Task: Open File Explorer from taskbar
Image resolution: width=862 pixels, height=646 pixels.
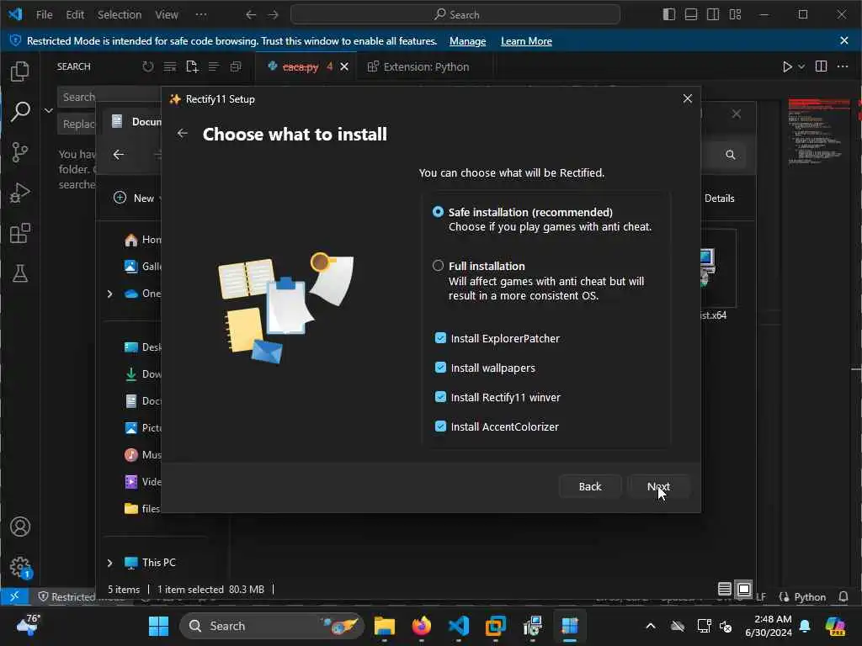Action: coord(384,626)
